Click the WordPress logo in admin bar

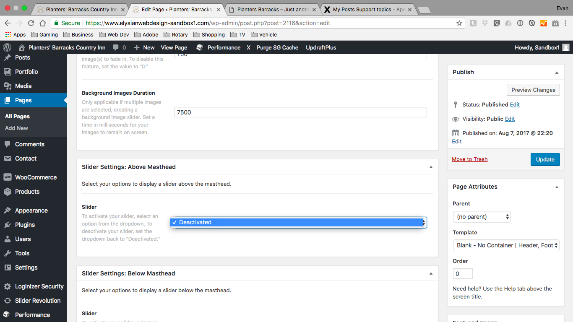7,47
